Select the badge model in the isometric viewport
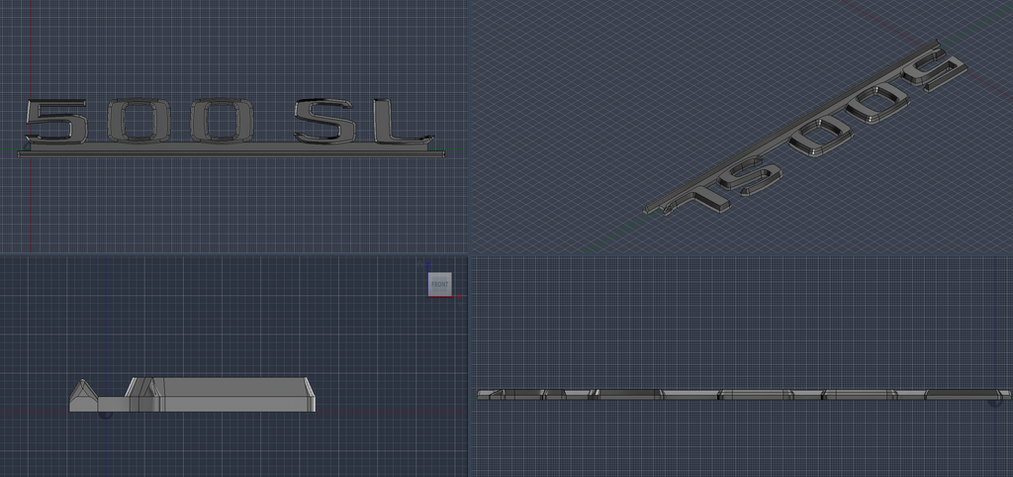 805,128
